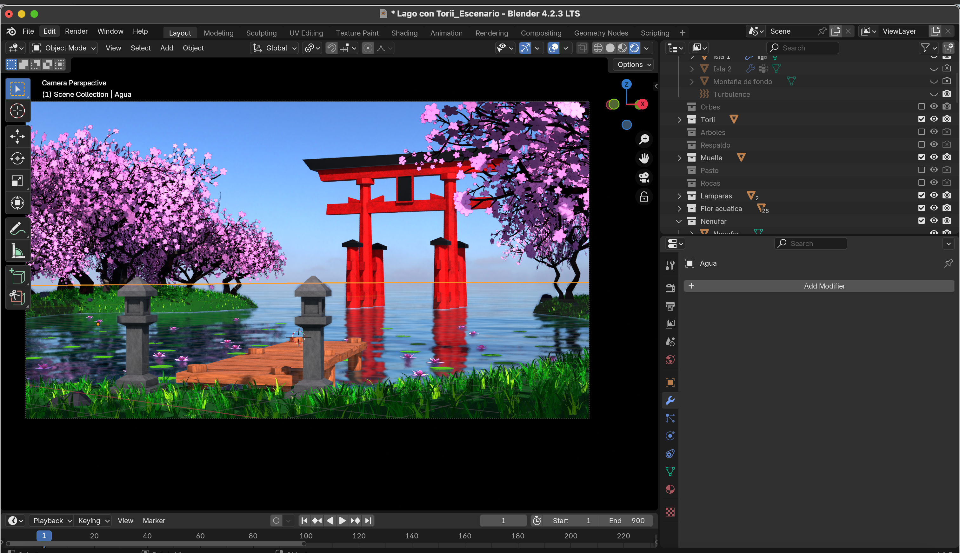
Task: Click the add workspace plus button
Action: tap(683, 33)
